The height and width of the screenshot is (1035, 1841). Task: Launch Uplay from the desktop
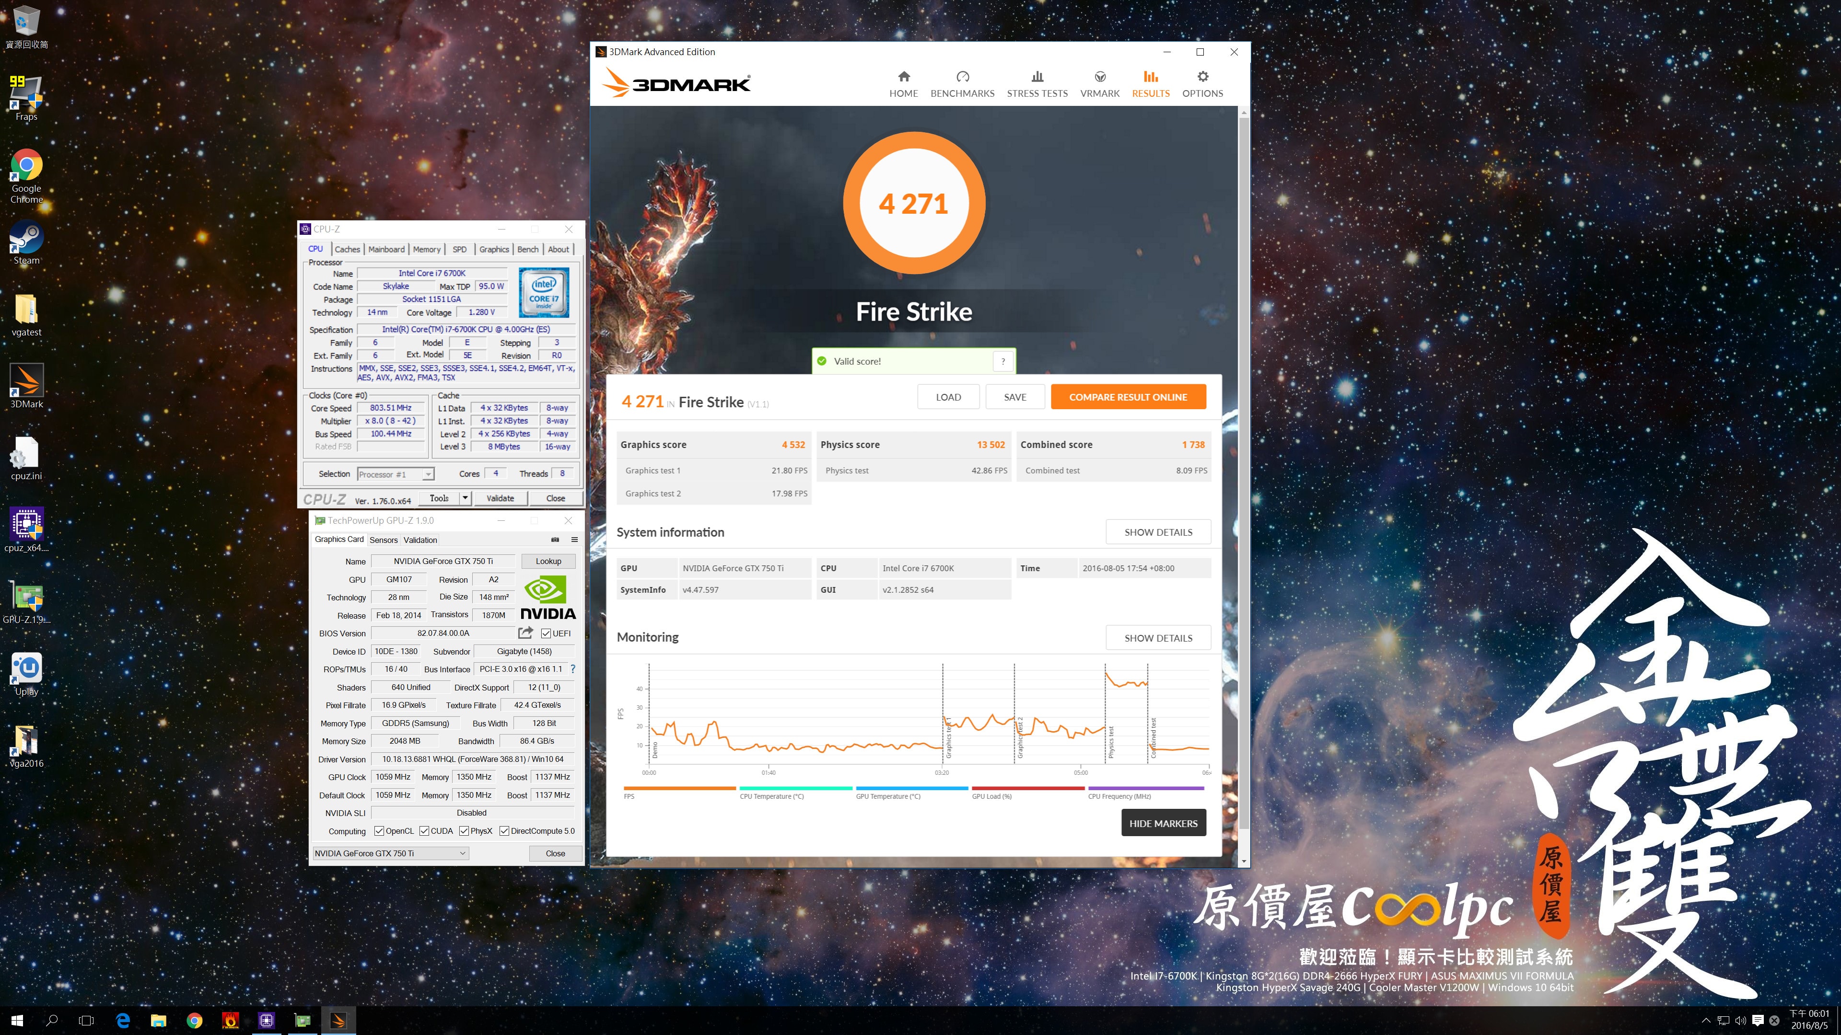[26, 674]
